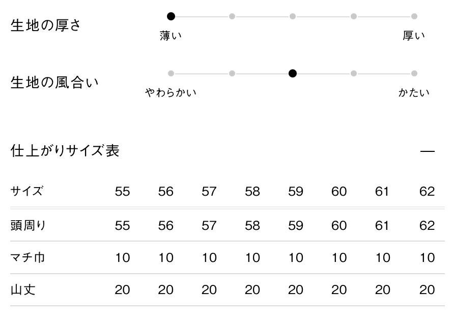Select size 58 in the サイズ row
The height and width of the screenshot is (317, 453).
click(252, 192)
